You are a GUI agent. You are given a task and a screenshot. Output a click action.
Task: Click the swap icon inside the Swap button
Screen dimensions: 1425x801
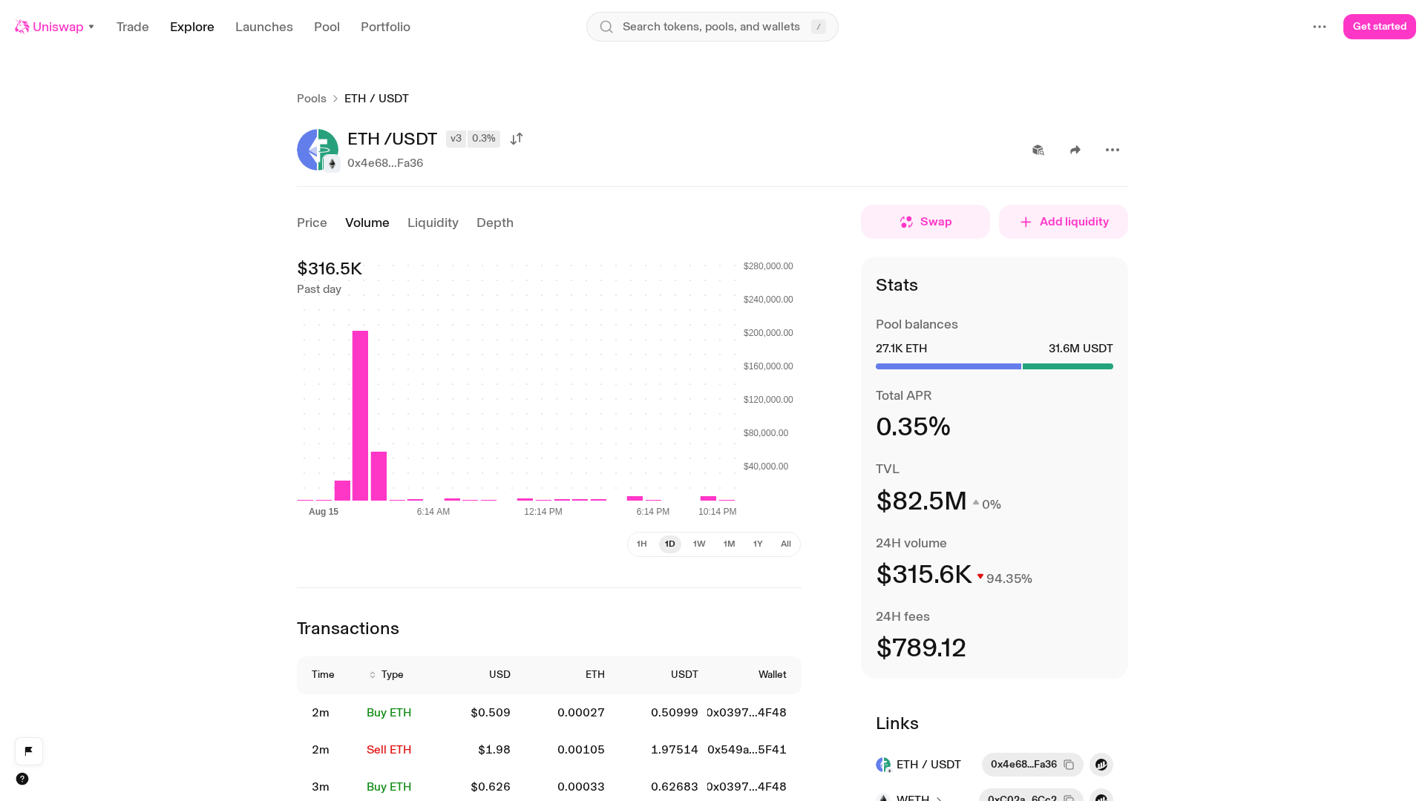click(x=906, y=222)
